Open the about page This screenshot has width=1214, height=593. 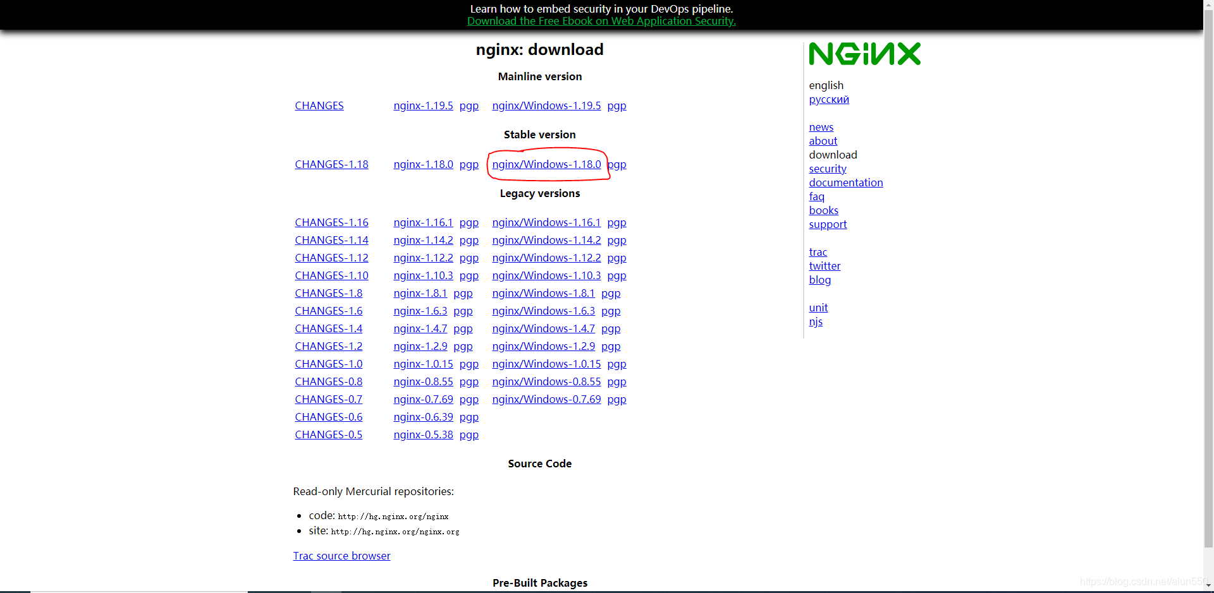823,141
